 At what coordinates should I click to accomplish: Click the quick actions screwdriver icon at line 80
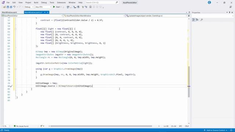[11, 86]
